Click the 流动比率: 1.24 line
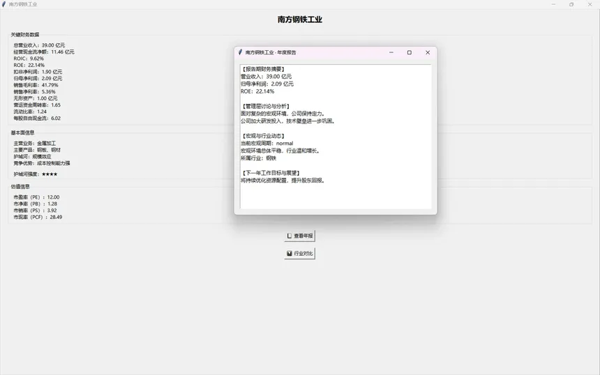 (30, 112)
